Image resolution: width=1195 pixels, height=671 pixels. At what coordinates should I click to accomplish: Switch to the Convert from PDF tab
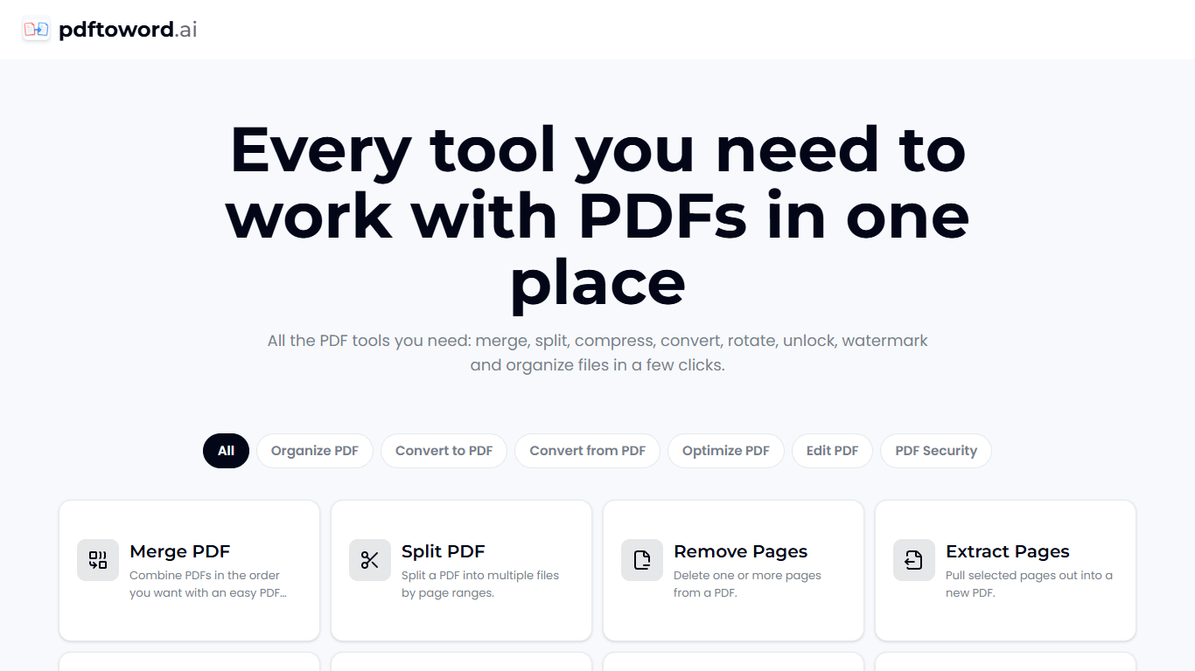(x=587, y=451)
